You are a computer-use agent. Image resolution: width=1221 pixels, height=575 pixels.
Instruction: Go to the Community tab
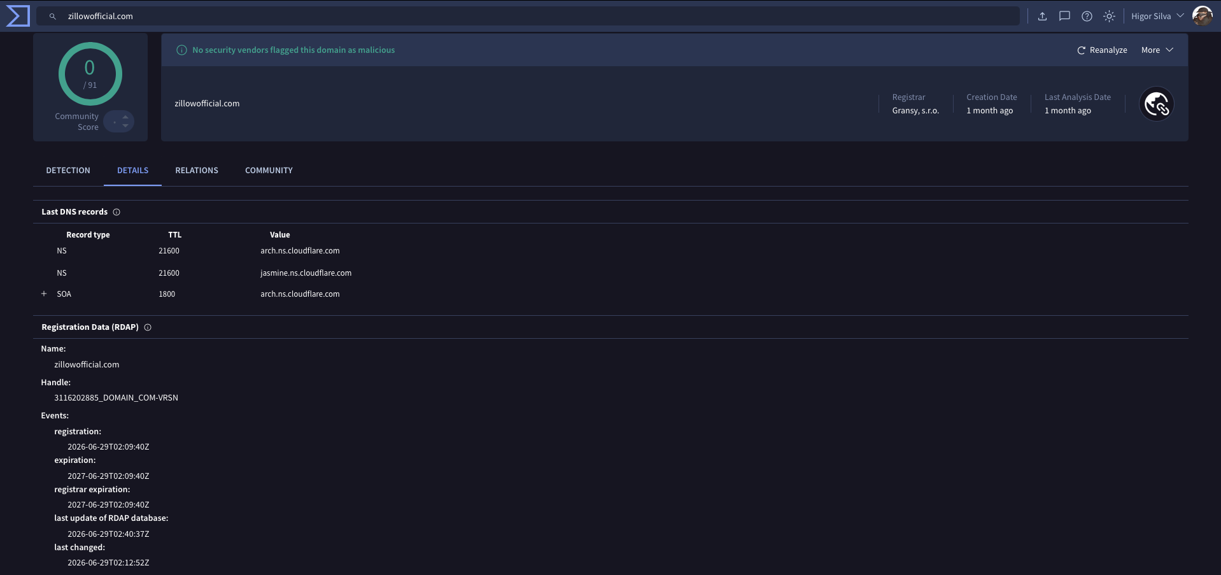(x=269, y=171)
